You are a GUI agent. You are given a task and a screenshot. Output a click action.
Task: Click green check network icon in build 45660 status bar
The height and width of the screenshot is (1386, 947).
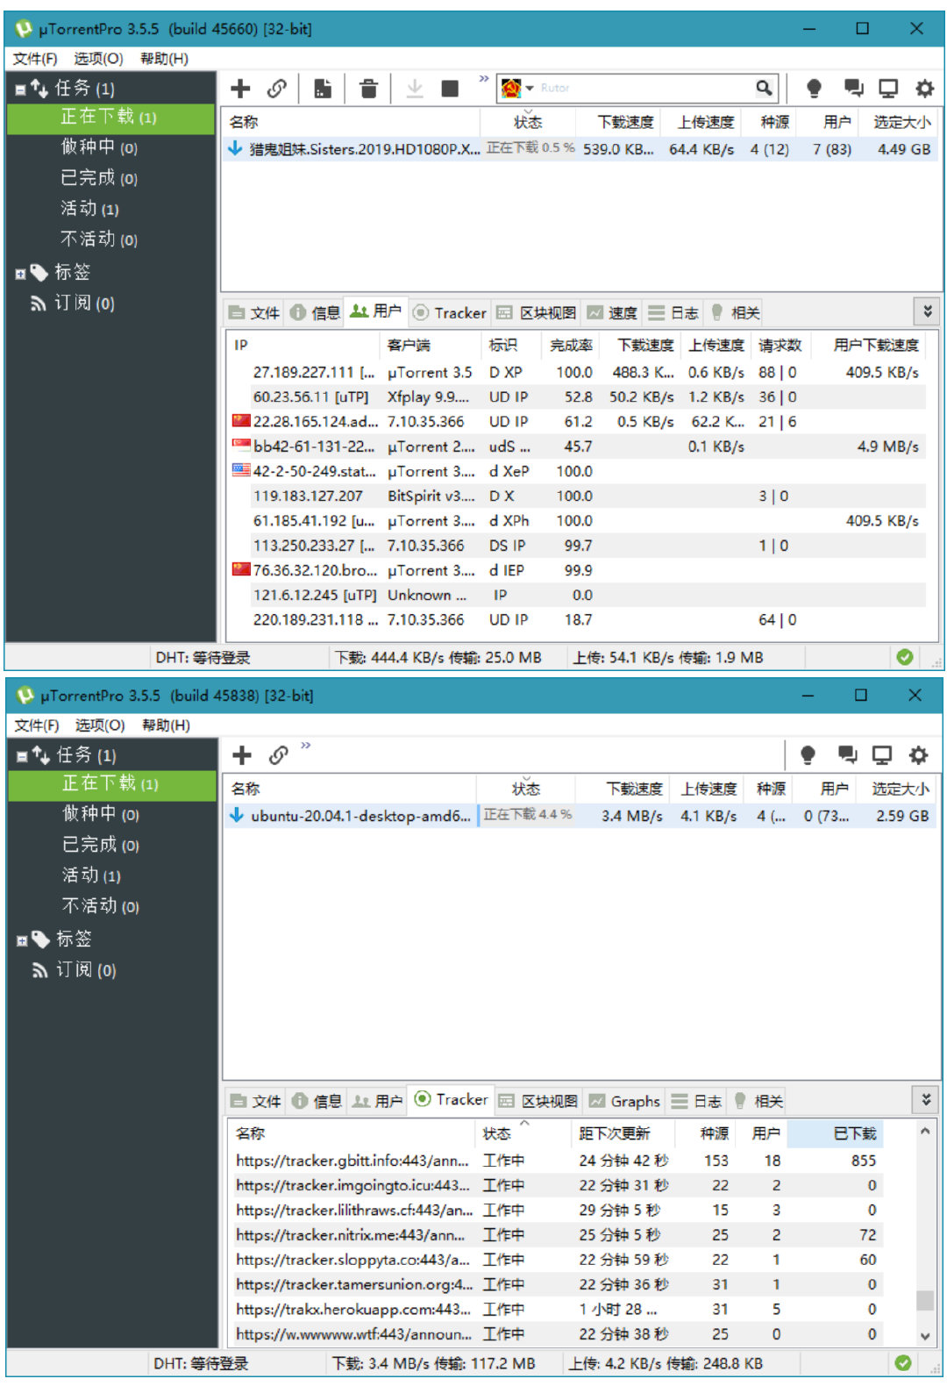905,657
